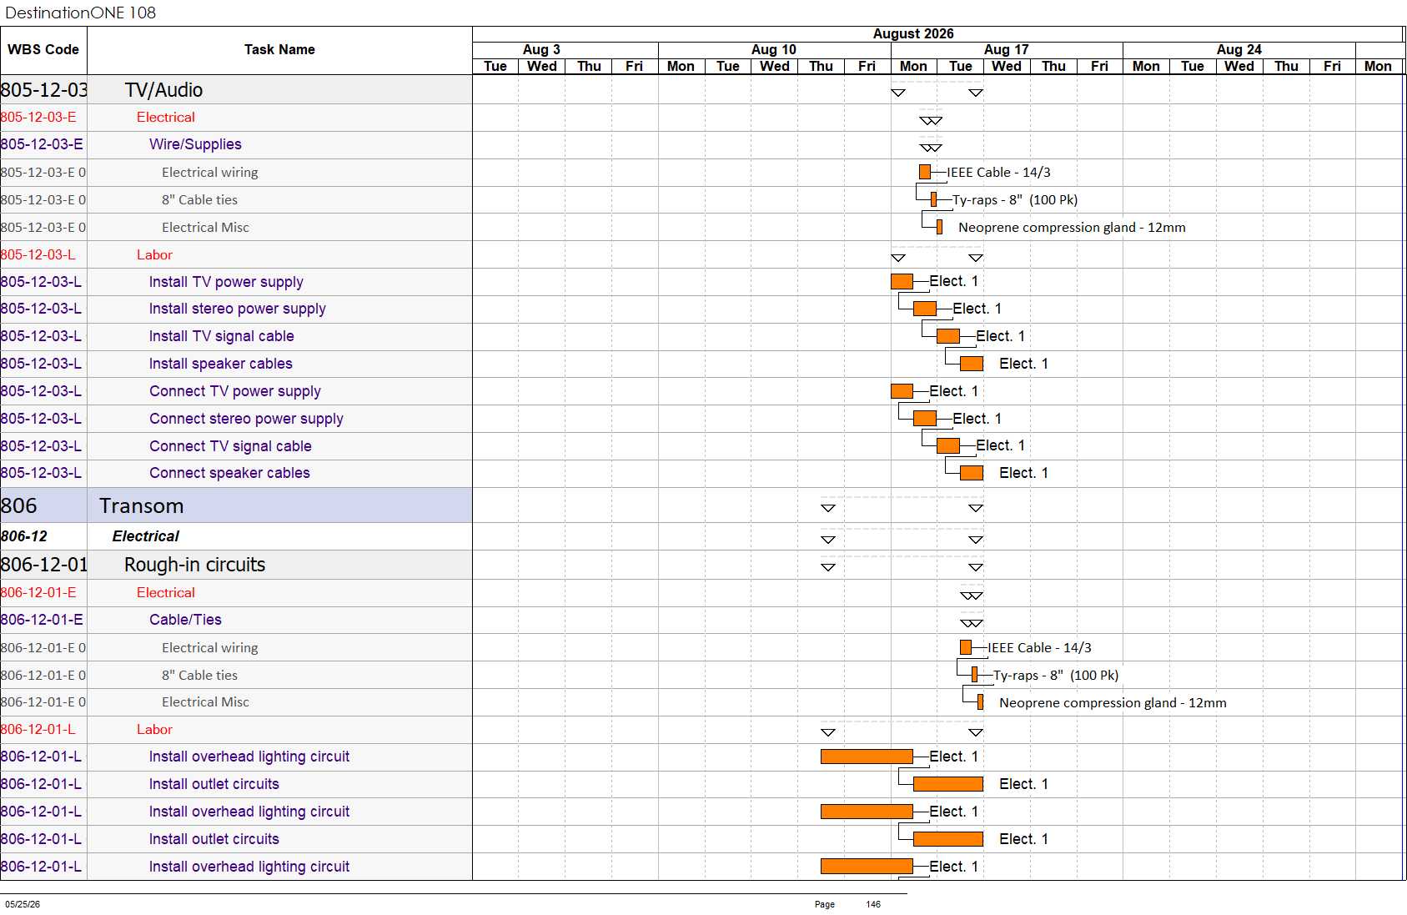The width and height of the screenshot is (1407, 915).
Task: Select the Connect stereo power supply bar
Action: (x=925, y=419)
